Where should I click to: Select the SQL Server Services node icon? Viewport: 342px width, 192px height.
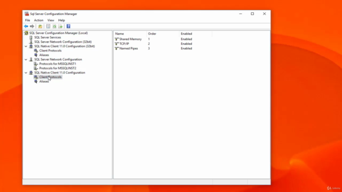31,37
